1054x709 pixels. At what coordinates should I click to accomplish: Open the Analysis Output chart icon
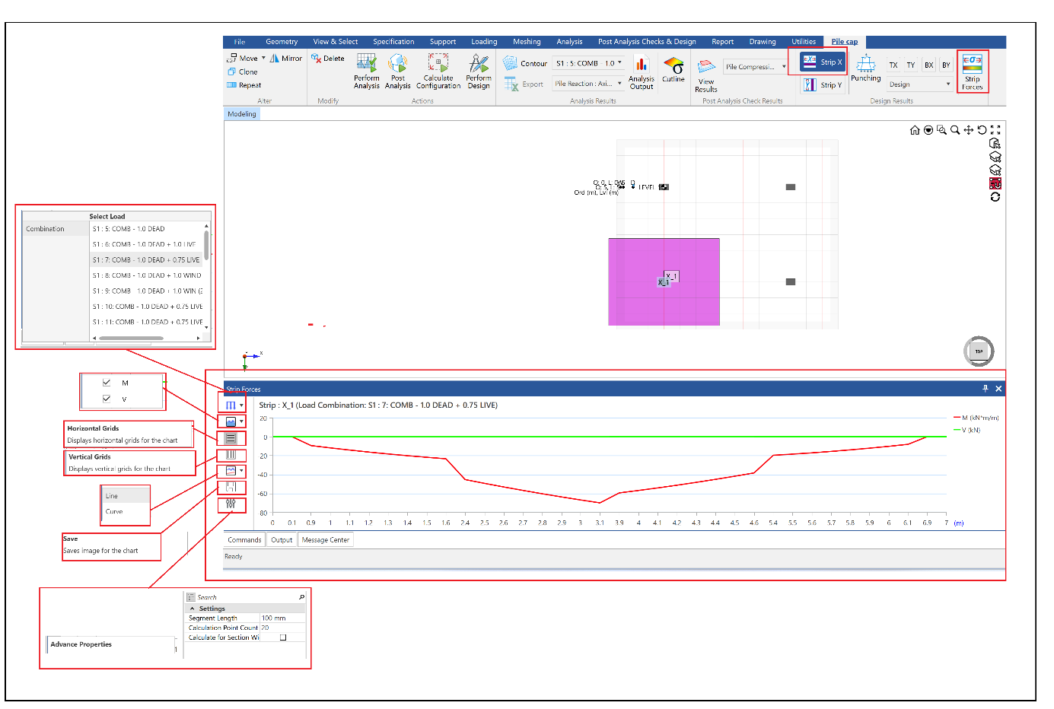[642, 73]
